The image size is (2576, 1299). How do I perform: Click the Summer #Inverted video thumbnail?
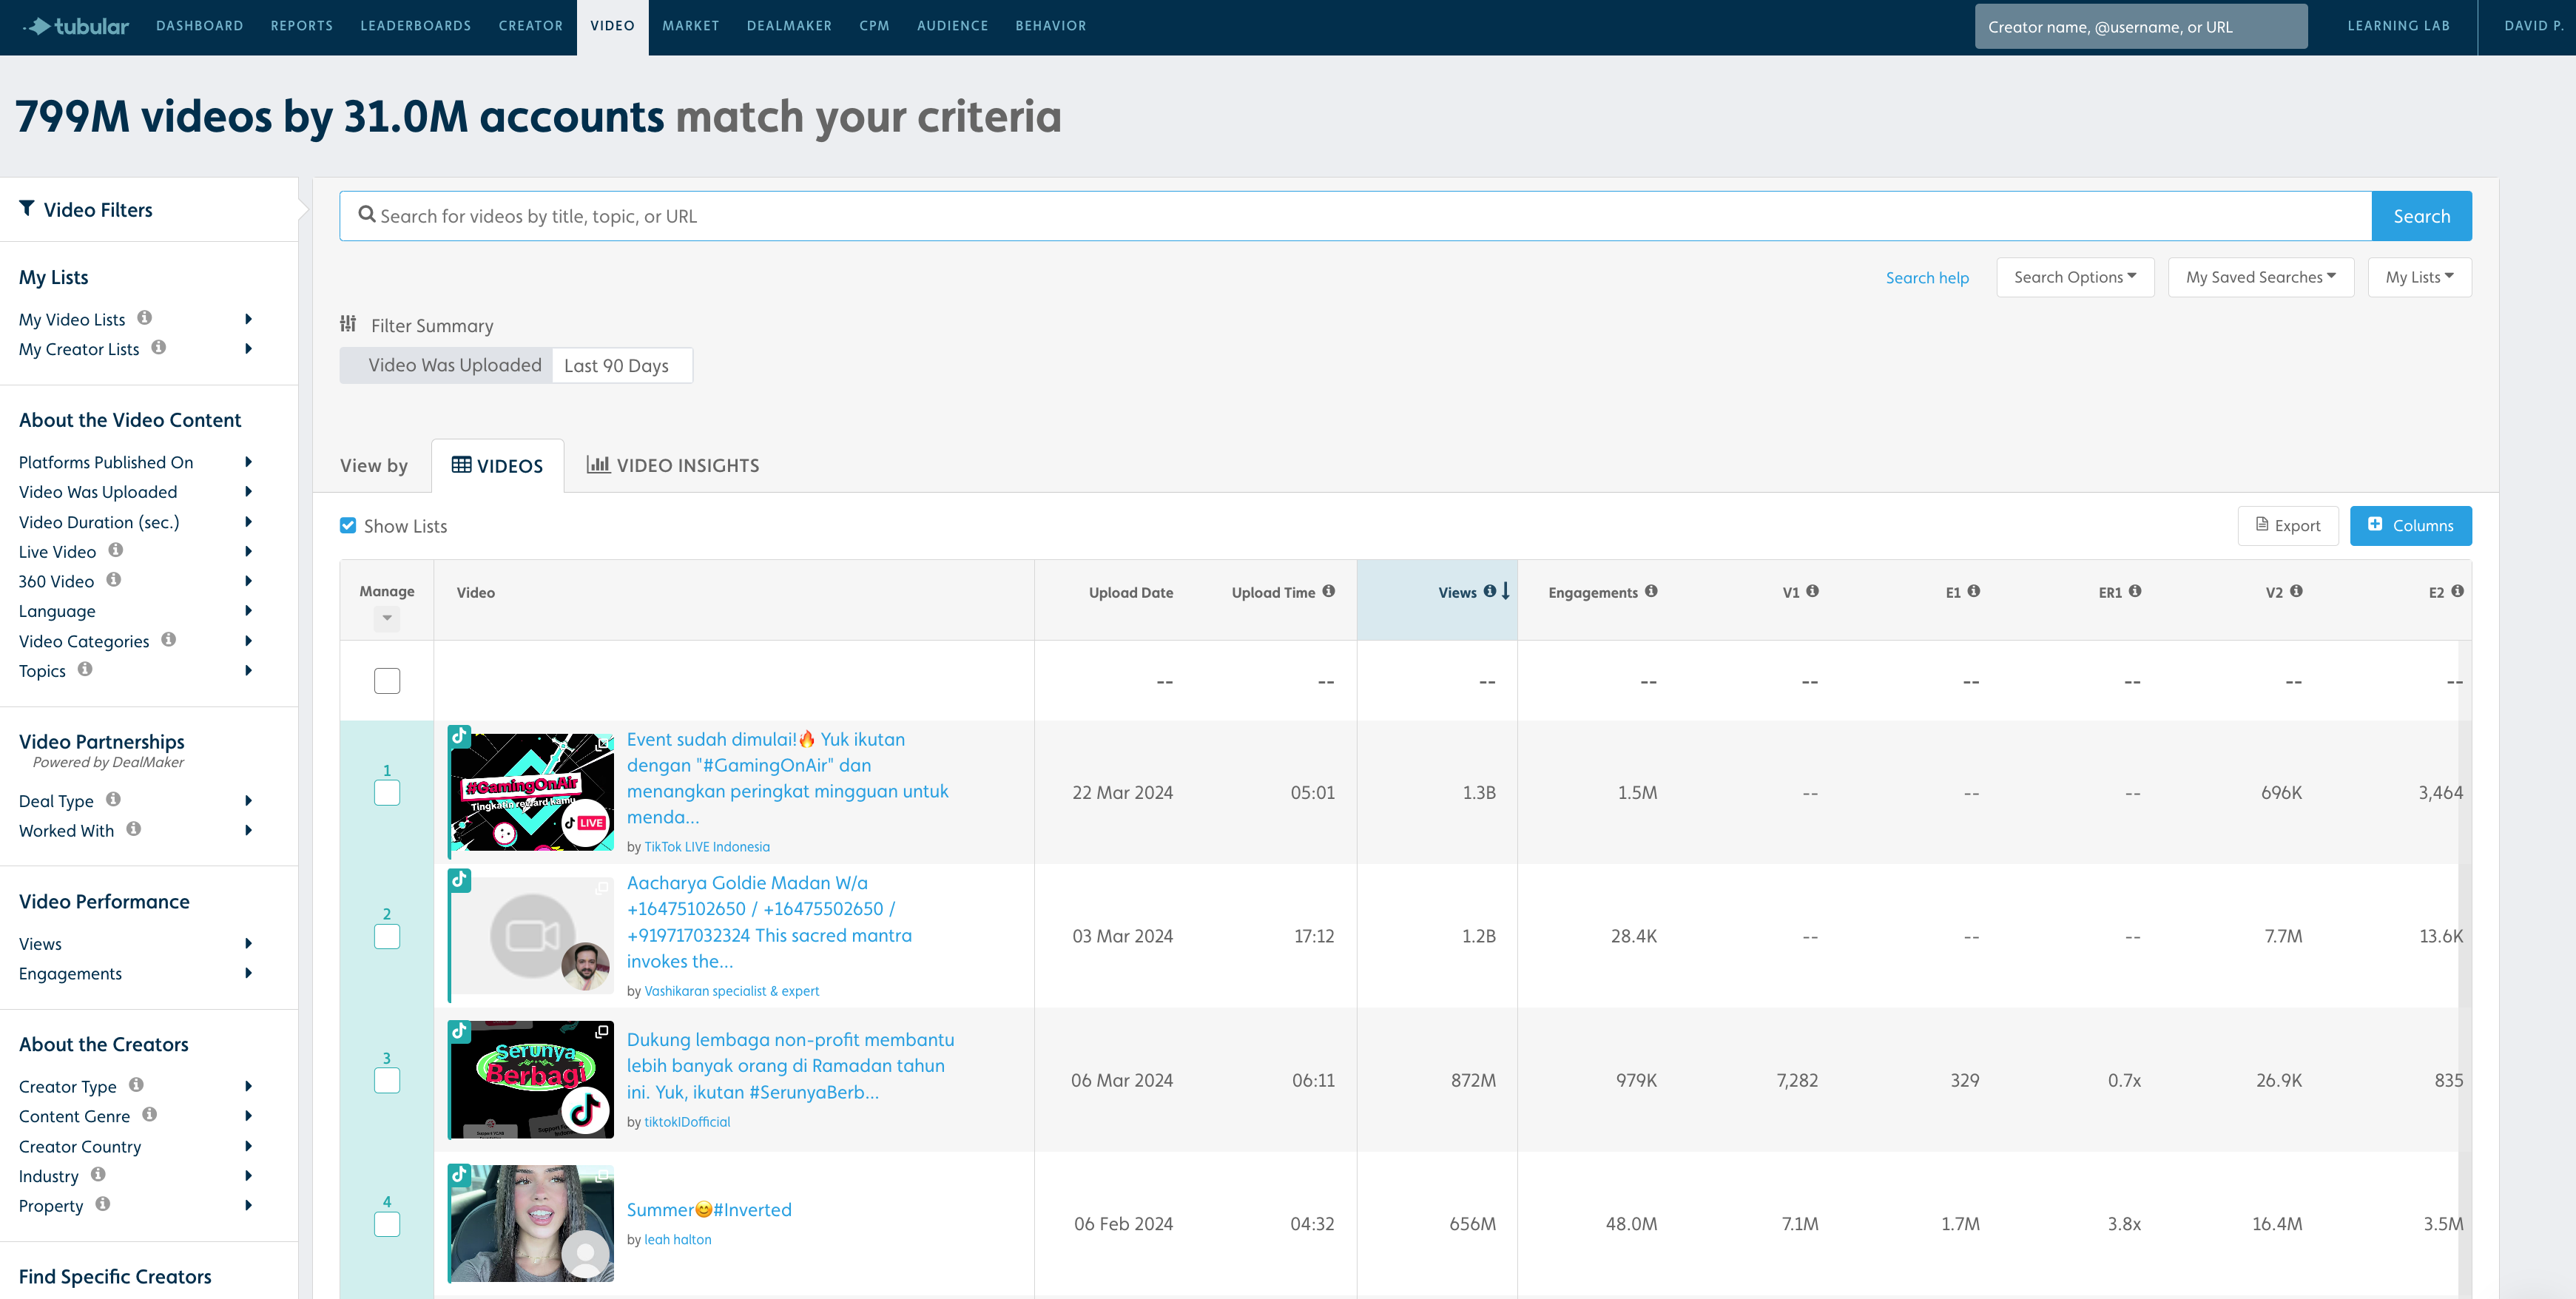click(x=531, y=1223)
